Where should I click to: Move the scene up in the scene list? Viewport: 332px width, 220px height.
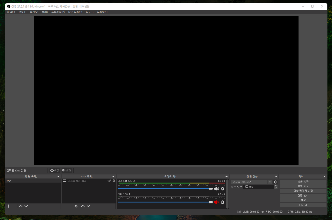(x=21, y=206)
